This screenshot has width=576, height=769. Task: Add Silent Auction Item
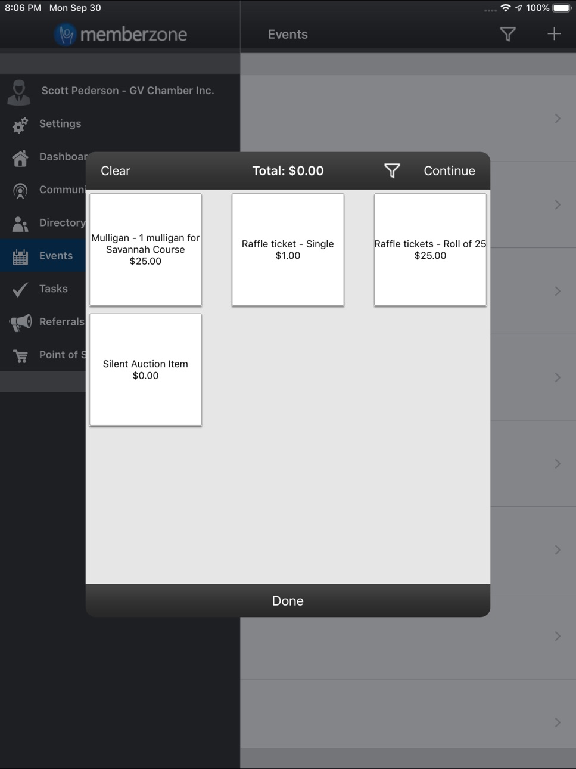tap(145, 370)
